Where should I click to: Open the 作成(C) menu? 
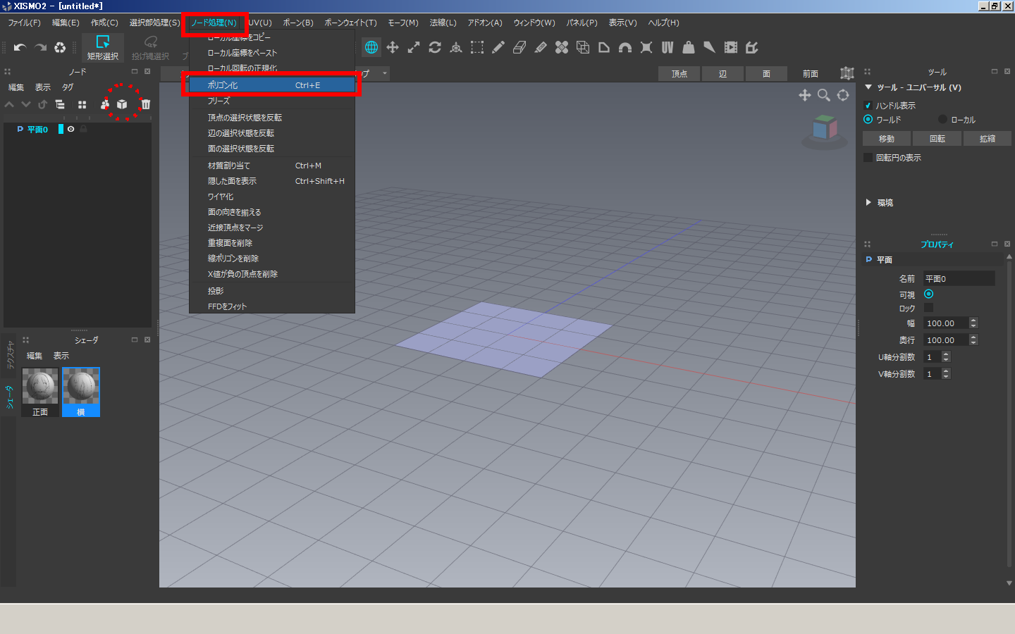click(x=104, y=23)
